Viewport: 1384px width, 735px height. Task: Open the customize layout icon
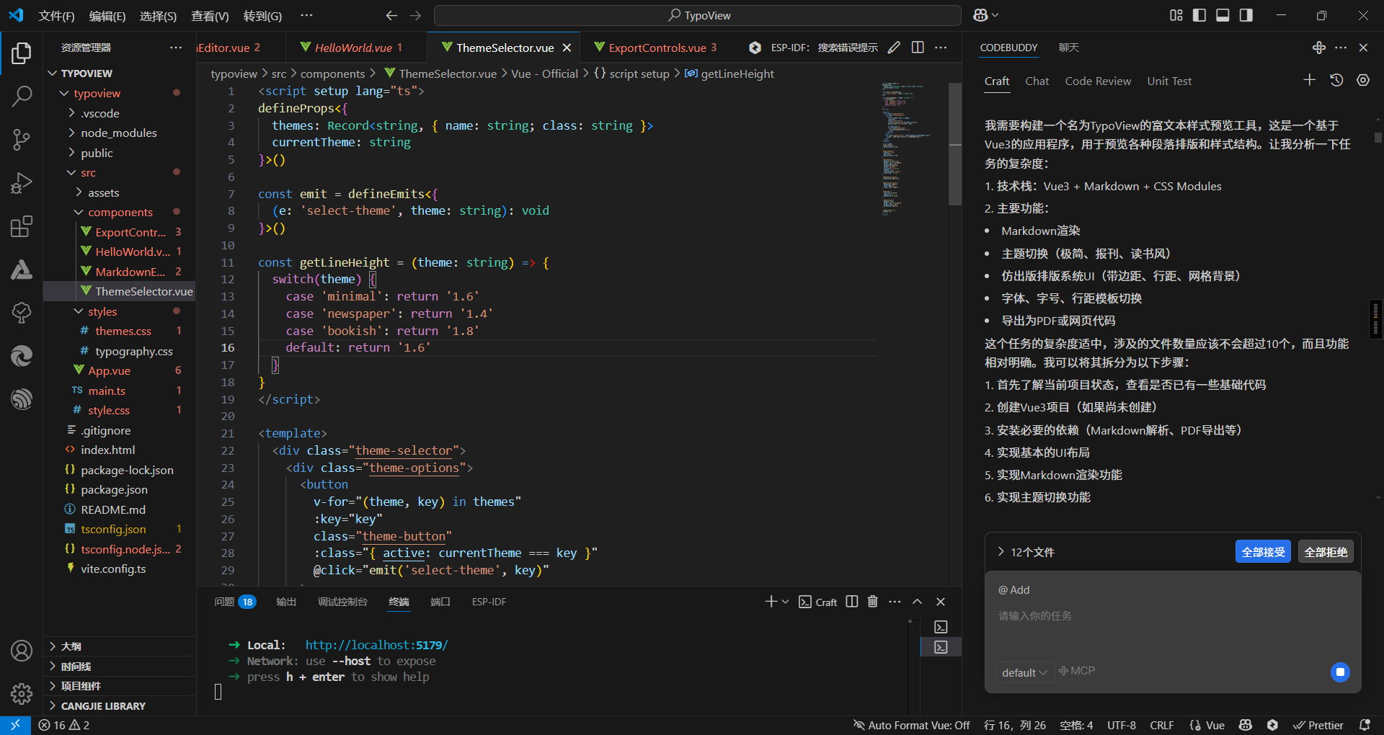click(x=1176, y=15)
